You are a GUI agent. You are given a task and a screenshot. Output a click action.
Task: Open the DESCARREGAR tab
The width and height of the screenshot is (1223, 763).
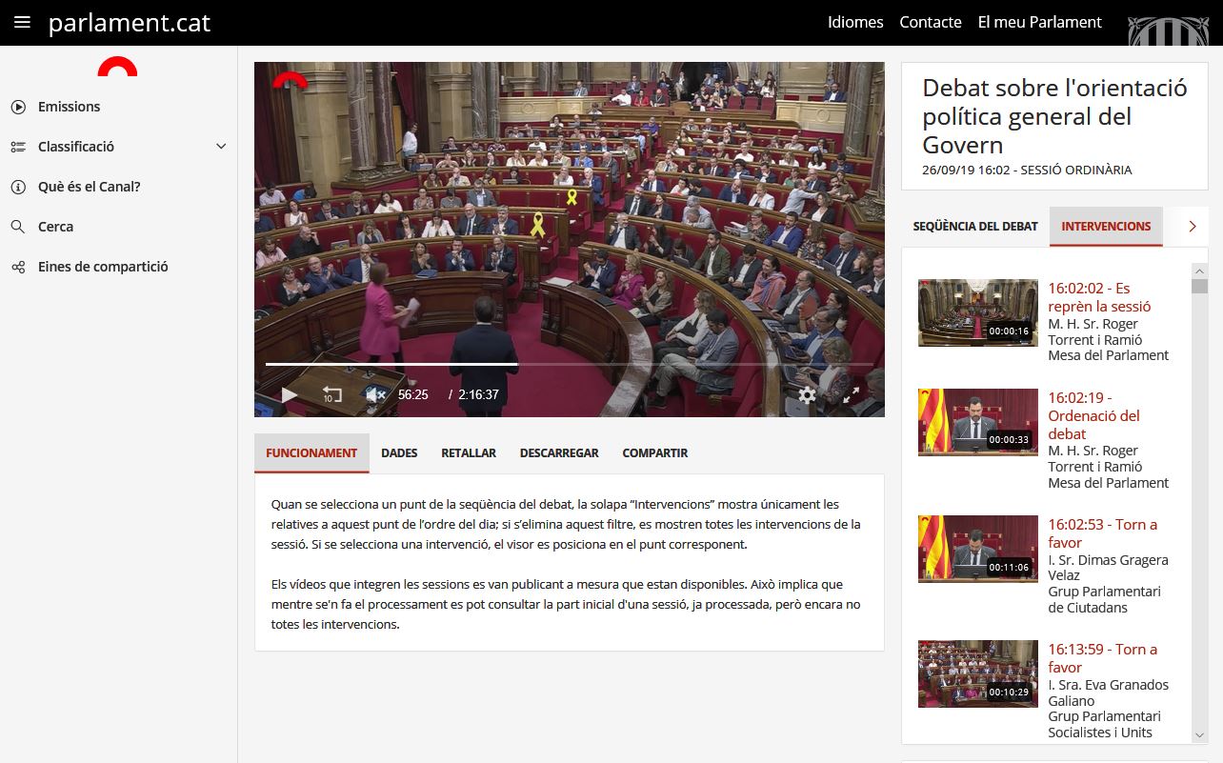click(x=559, y=453)
